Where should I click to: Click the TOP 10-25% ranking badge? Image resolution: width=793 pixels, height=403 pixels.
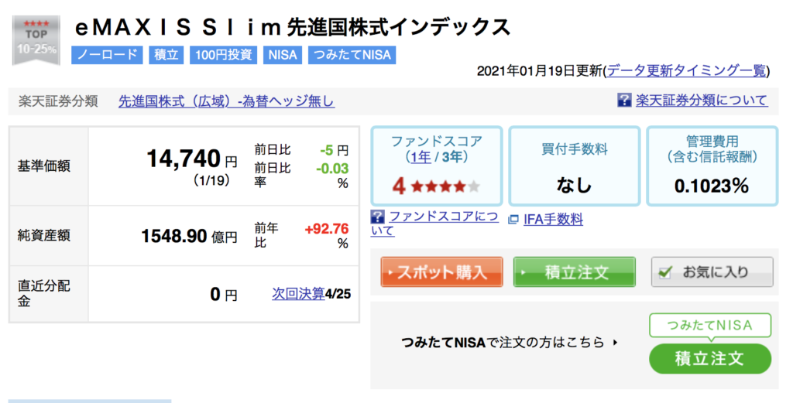(x=36, y=40)
